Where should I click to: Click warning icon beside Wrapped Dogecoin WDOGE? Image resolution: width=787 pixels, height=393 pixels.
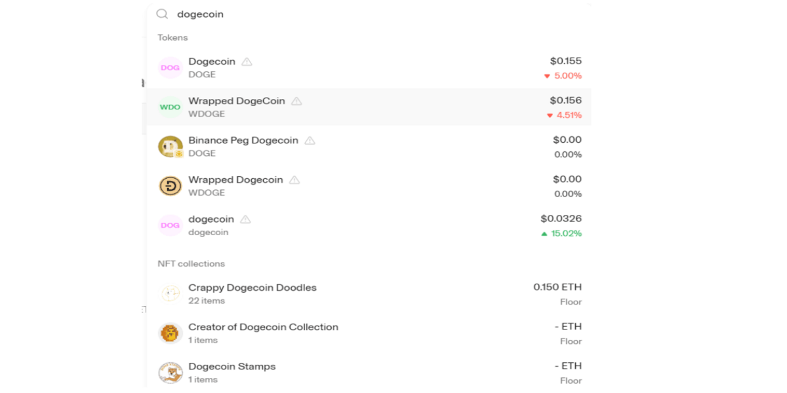[x=294, y=179]
